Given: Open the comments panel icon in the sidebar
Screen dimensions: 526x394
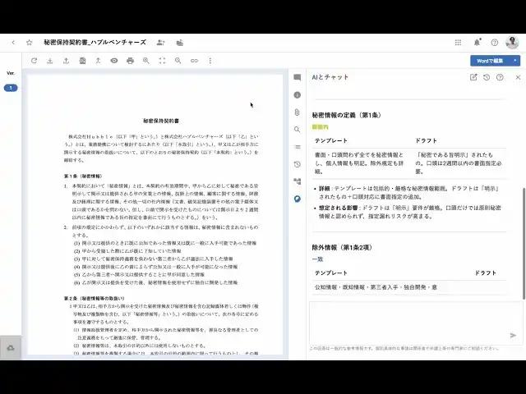Looking at the screenshot, I should pyautogui.click(x=298, y=77).
